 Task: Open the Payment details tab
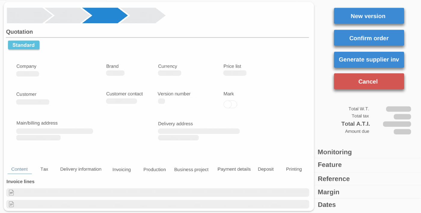click(234, 169)
